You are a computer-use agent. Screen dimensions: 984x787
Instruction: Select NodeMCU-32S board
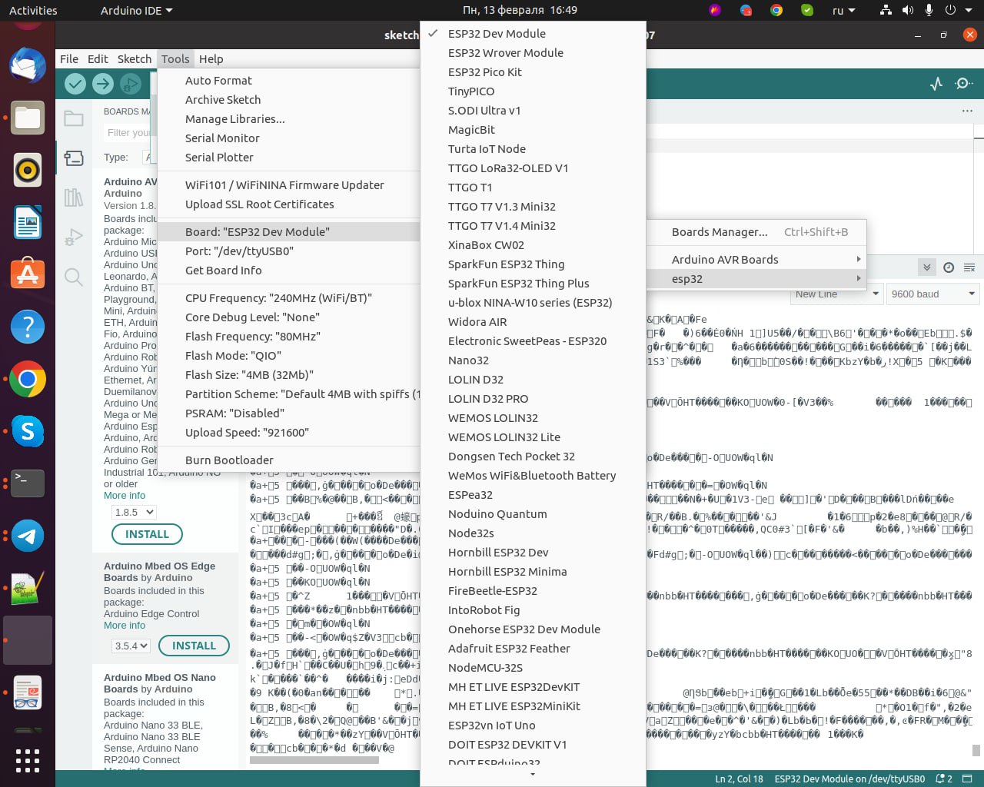click(x=533, y=668)
